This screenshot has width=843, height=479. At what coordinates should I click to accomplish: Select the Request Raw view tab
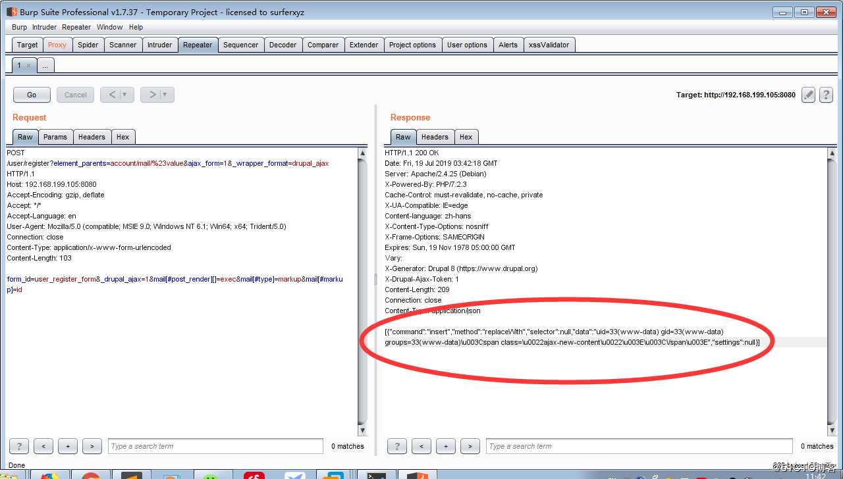[25, 137]
